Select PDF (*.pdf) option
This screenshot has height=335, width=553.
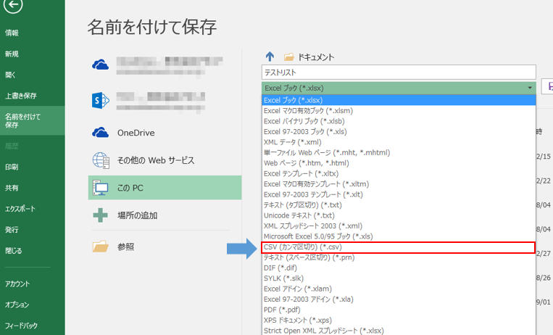click(x=399, y=310)
